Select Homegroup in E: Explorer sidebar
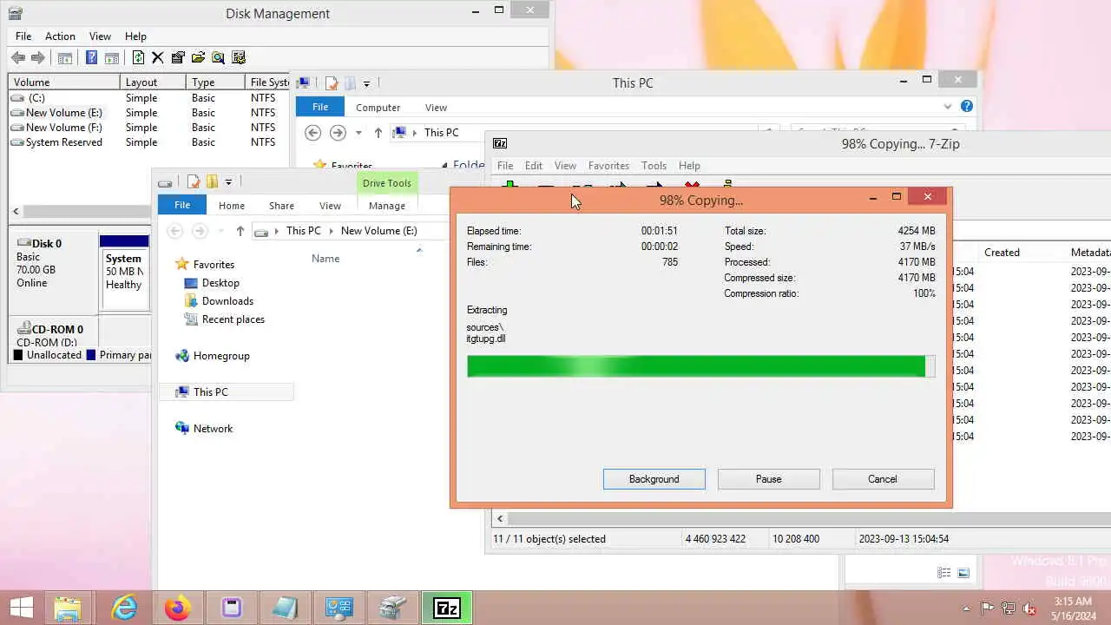Image resolution: width=1111 pixels, height=625 pixels. pyautogui.click(x=221, y=356)
